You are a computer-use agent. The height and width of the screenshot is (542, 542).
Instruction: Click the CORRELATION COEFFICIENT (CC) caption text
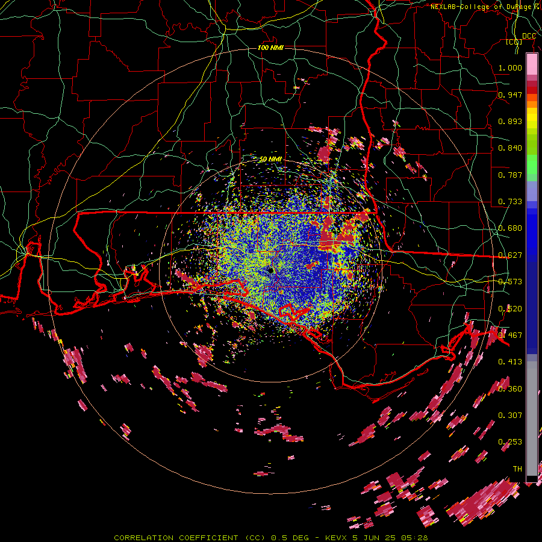point(190,538)
